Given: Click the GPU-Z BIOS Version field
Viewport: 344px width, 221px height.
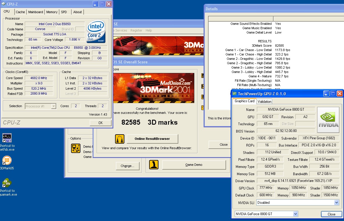Looking at the screenshot, I should 286,130.
